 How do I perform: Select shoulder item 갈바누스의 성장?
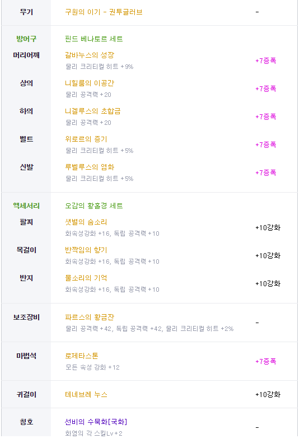(x=90, y=55)
